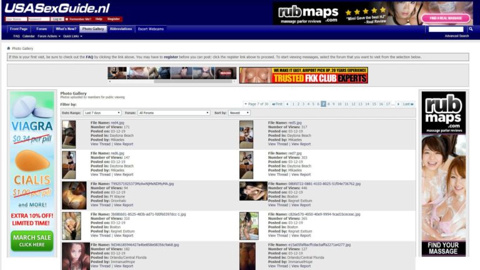
Task: Click file name red6.jpg text
Action: click(x=117, y=153)
